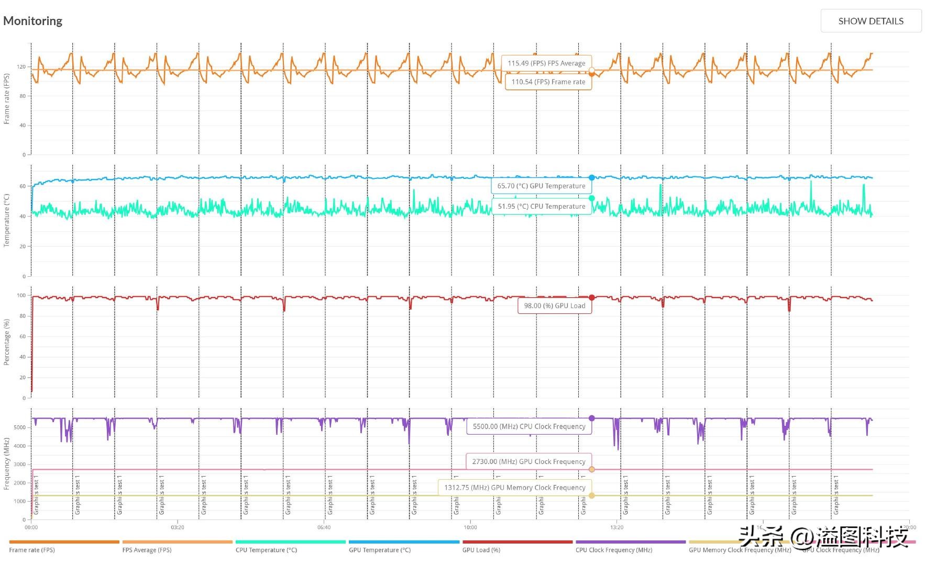Select the GPU Memory Clock Frequency point marker
This screenshot has height=565, width=925.
591,495
